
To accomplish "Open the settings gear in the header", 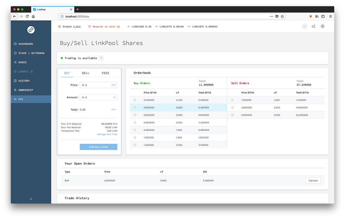I will pos(322,26).
